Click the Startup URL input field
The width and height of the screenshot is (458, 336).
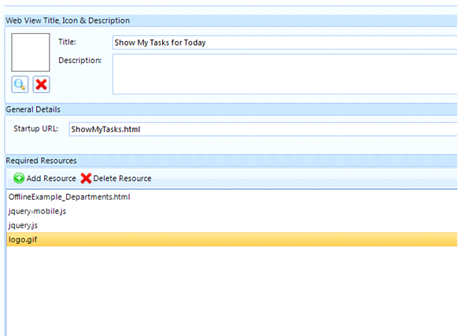(263, 129)
